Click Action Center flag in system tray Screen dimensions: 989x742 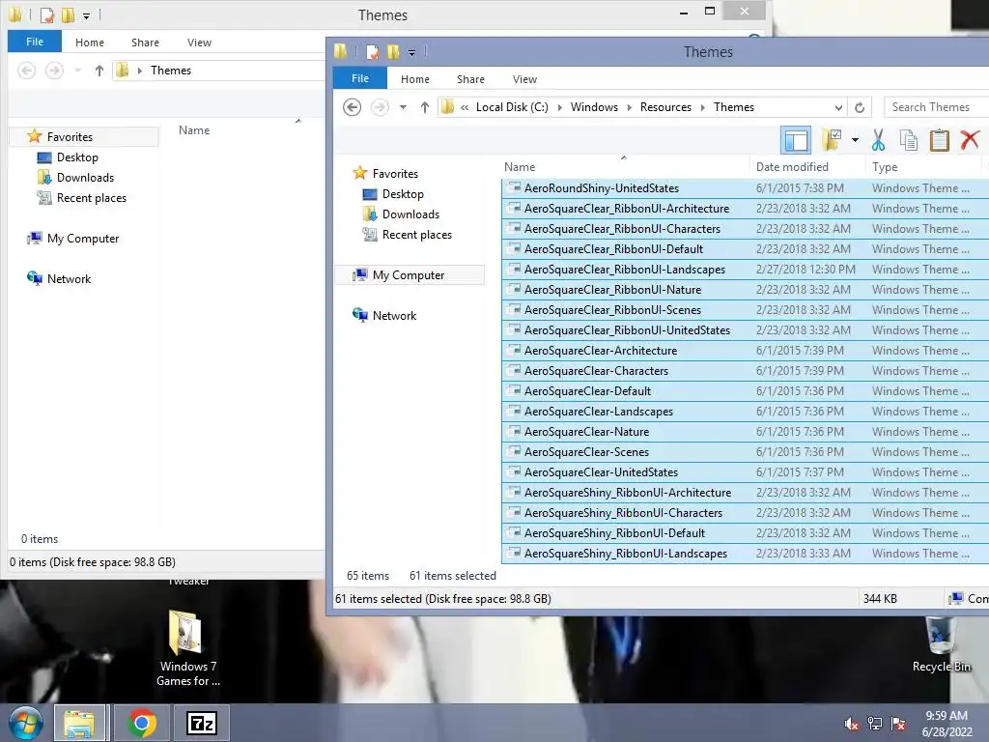pyautogui.click(x=898, y=724)
